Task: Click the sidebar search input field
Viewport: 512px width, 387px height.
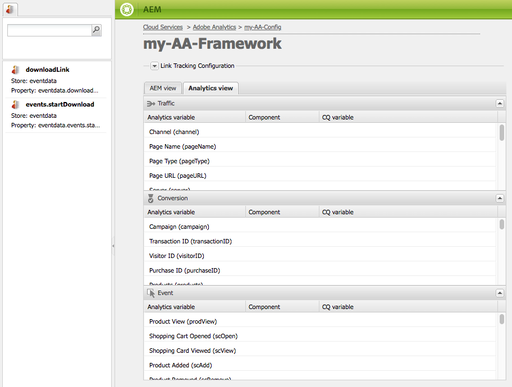Action: tap(49, 30)
